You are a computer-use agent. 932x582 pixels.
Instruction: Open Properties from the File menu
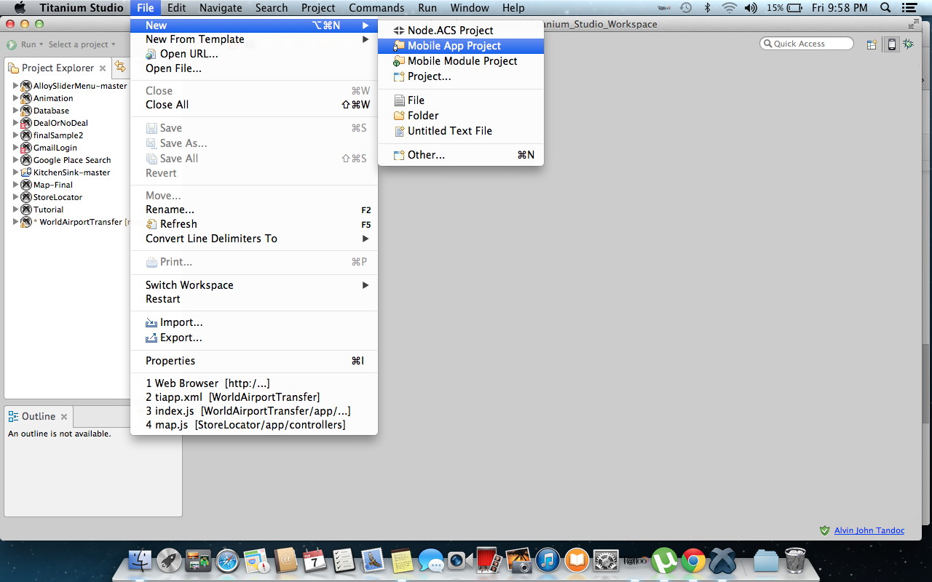tap(253, 361)
